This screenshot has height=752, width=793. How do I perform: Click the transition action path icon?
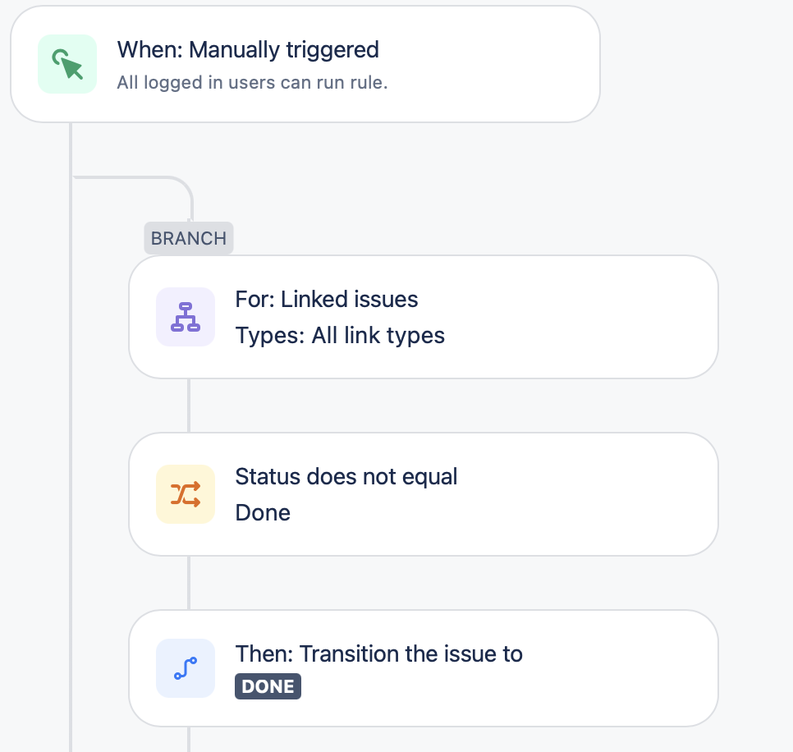click(185, 667)
